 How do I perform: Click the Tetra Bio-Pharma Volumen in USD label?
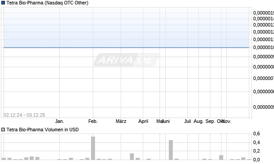point(42,130)
